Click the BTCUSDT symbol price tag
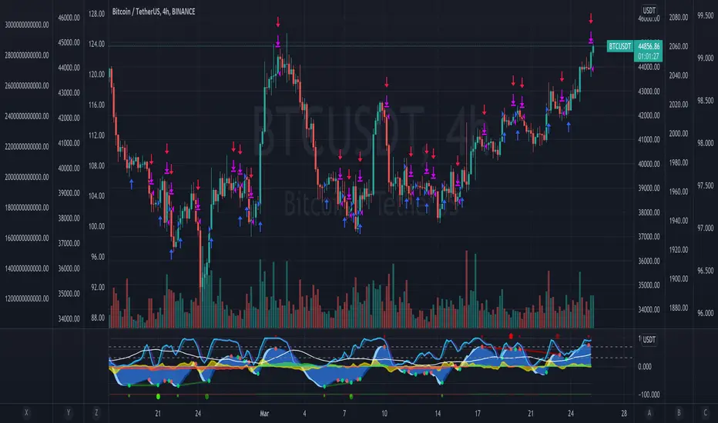The height and width of the screenshot is (423, 718). point(619,46)
